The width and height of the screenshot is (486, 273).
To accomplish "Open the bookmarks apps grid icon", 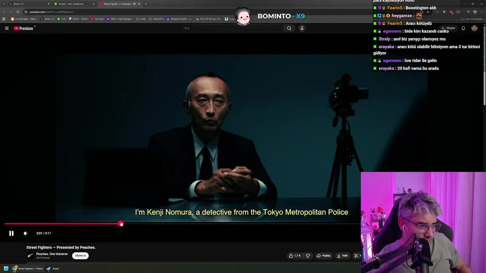I will pos(4,19).
